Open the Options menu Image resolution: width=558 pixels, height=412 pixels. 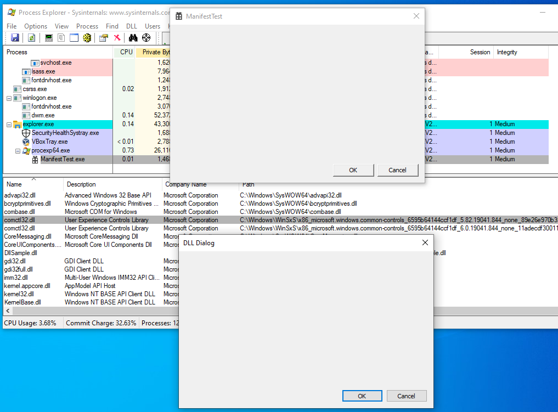[36, 26]
